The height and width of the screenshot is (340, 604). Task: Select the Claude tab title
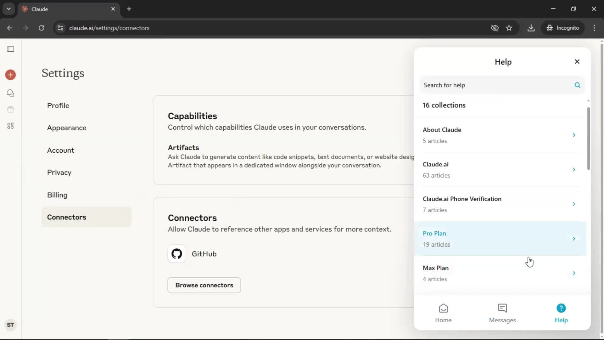coord(40,9)
